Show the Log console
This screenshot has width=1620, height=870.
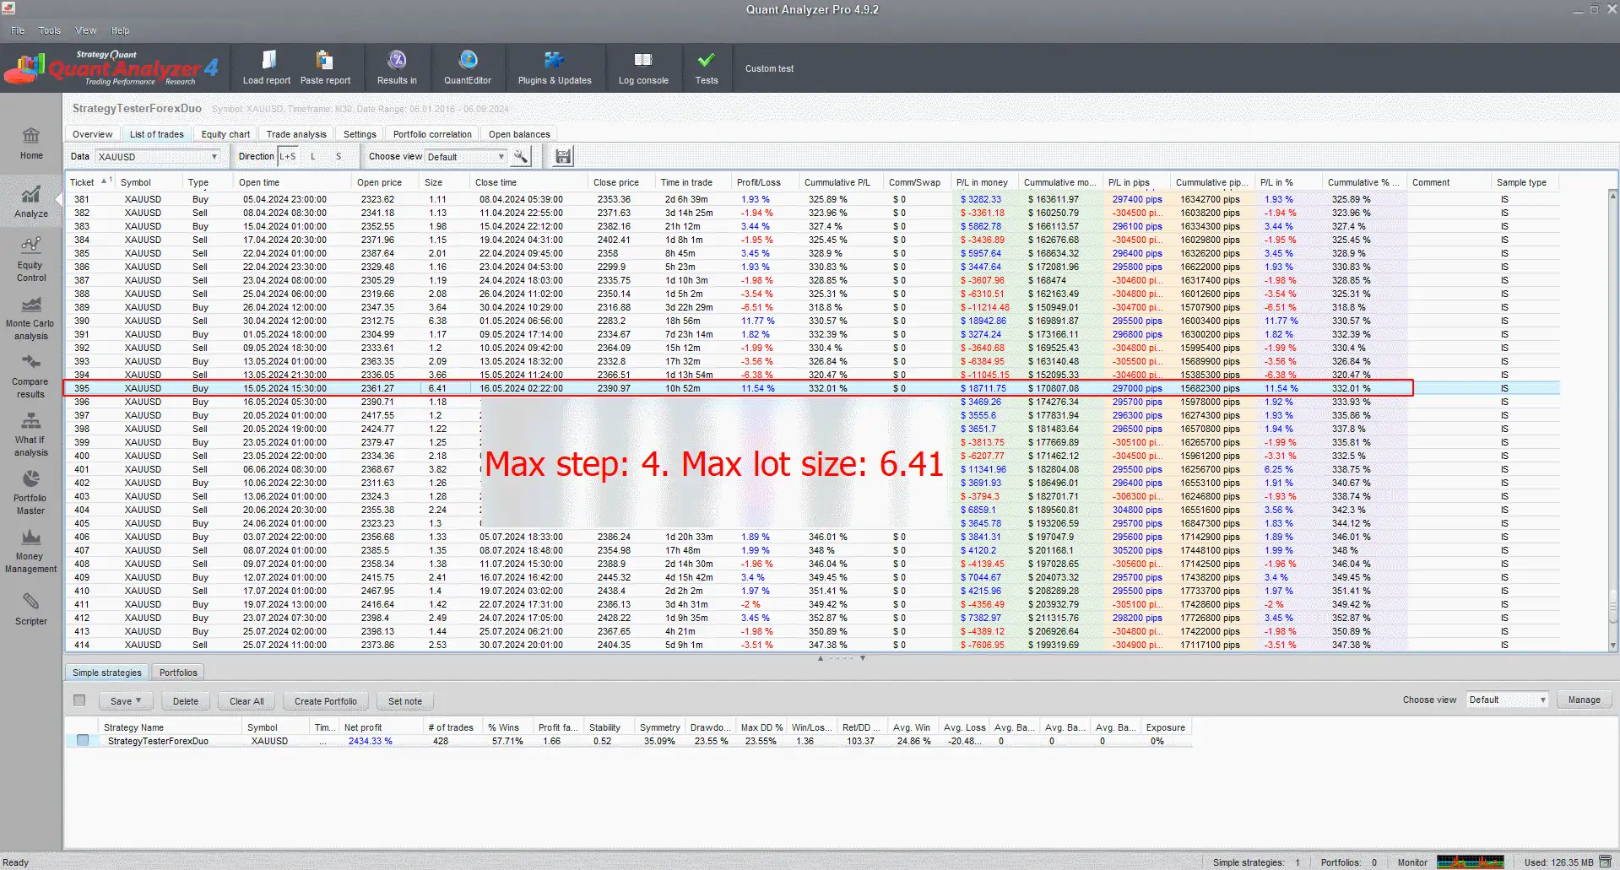[x=643, y=68]
